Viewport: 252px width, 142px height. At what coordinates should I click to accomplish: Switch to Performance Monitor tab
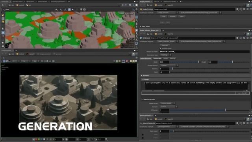pos(170,2)
